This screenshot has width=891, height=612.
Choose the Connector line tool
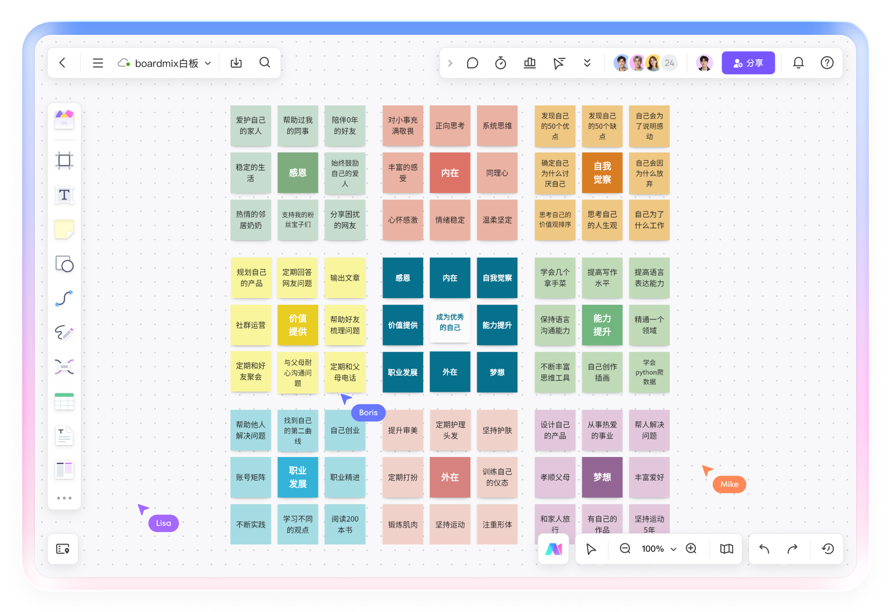click(64, 298)
